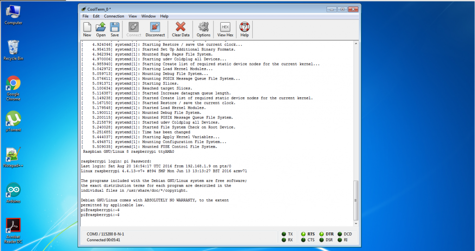Open the Options settings icon

(x=203, y=29)
